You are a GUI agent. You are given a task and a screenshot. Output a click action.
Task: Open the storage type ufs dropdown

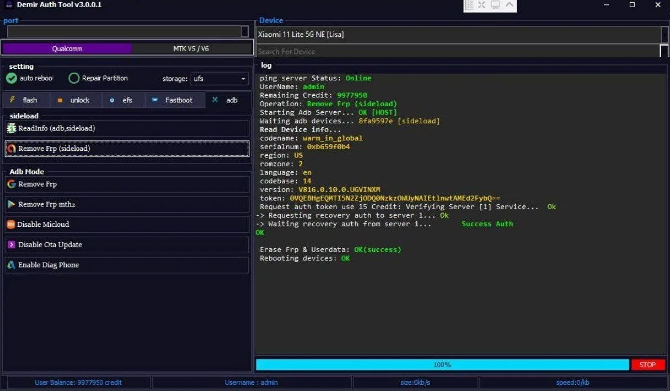click(219, 79)
